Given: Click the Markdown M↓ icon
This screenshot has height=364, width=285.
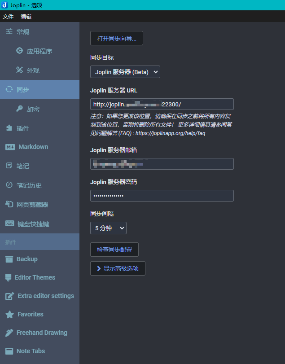Looking at the screenshot, I should [x=10, y=147].
